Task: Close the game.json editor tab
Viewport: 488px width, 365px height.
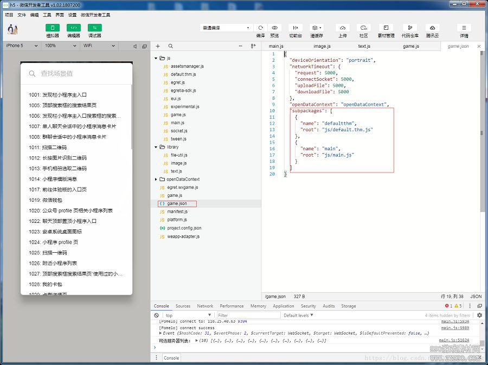Action: pos(479,46)
